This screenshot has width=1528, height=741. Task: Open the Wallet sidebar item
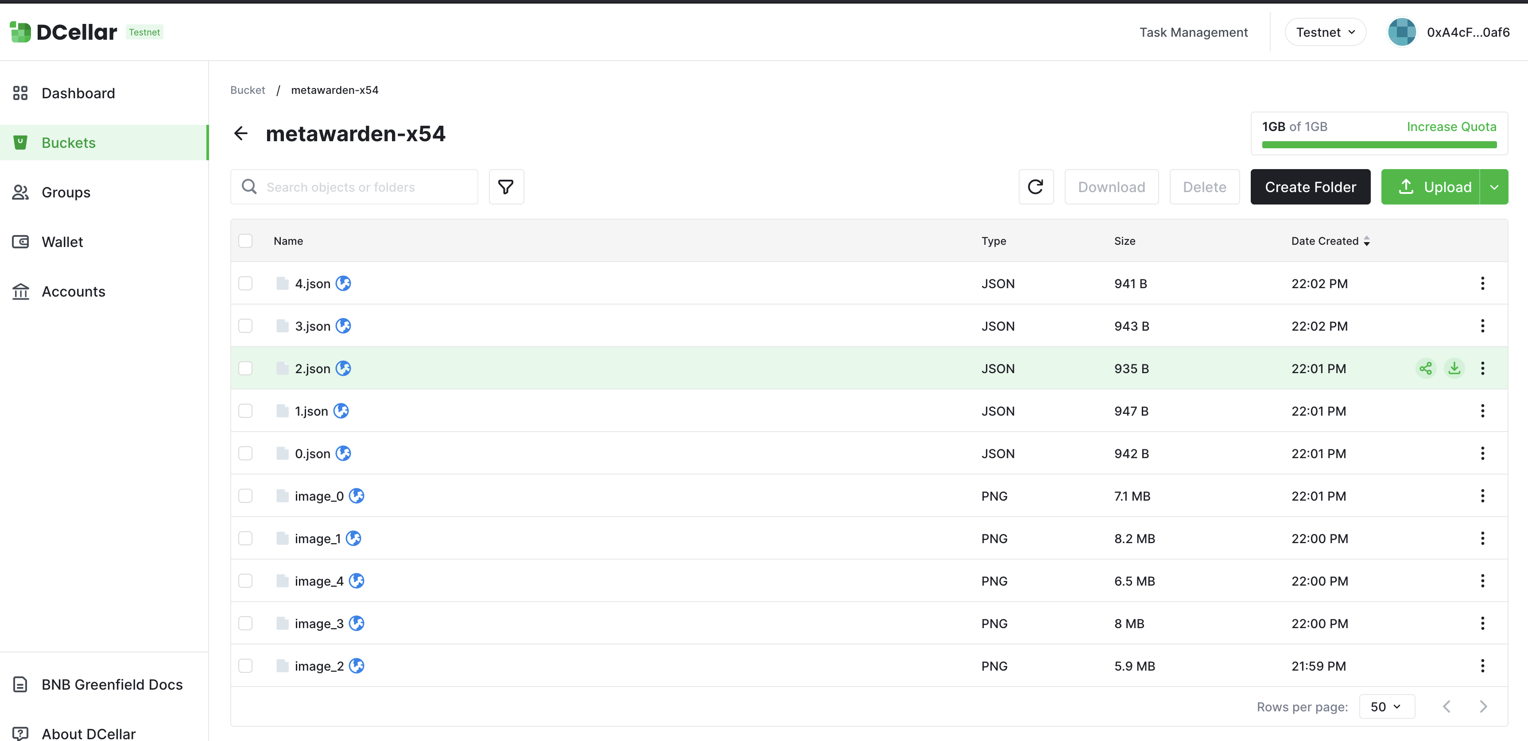(62, 242)
